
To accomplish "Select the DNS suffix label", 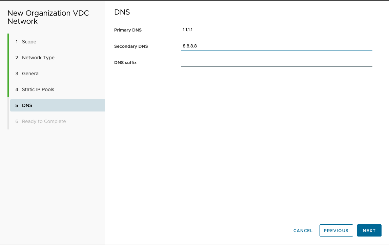I will click(125, 63).
